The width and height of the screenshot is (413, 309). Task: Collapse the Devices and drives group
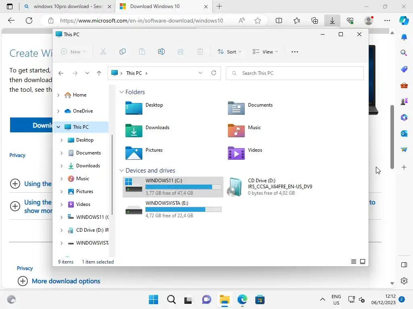[x=121, y=171]
